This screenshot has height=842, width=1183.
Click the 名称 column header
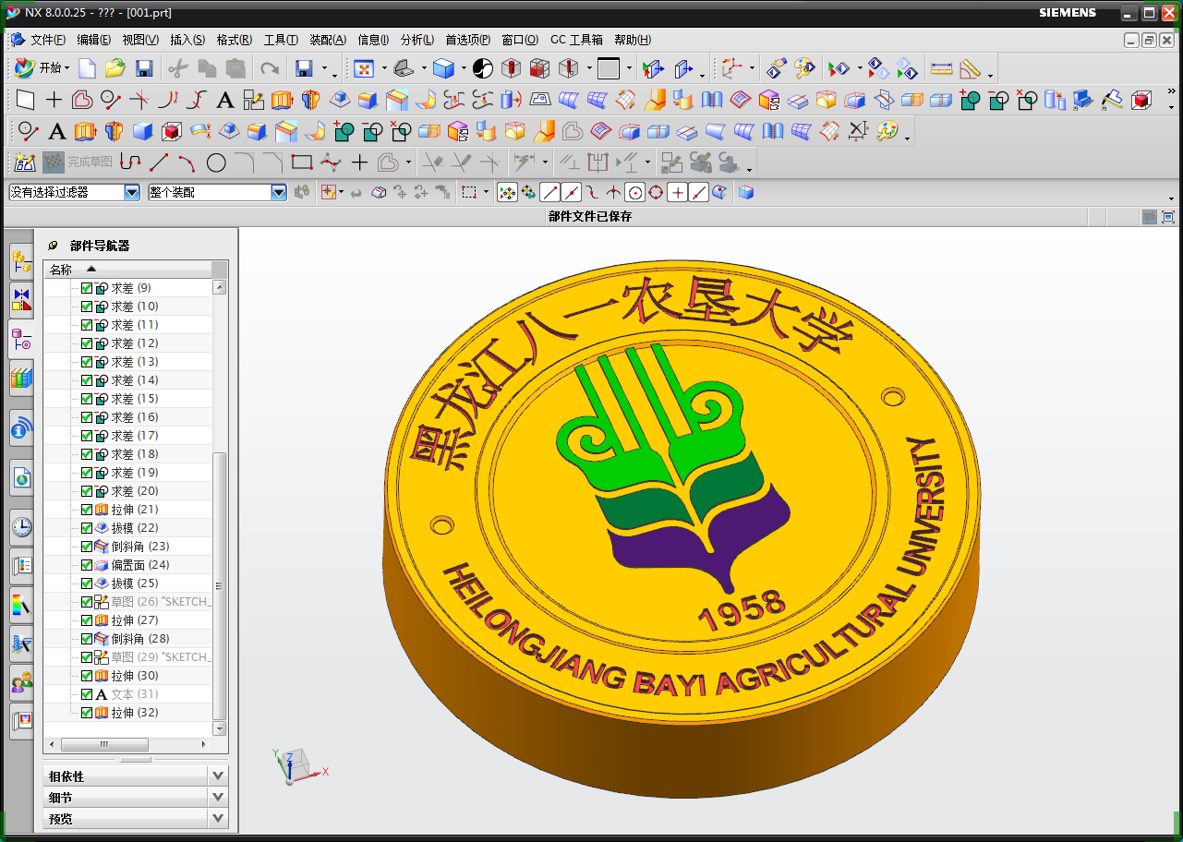pyautogui.click(x=127, y=269)
